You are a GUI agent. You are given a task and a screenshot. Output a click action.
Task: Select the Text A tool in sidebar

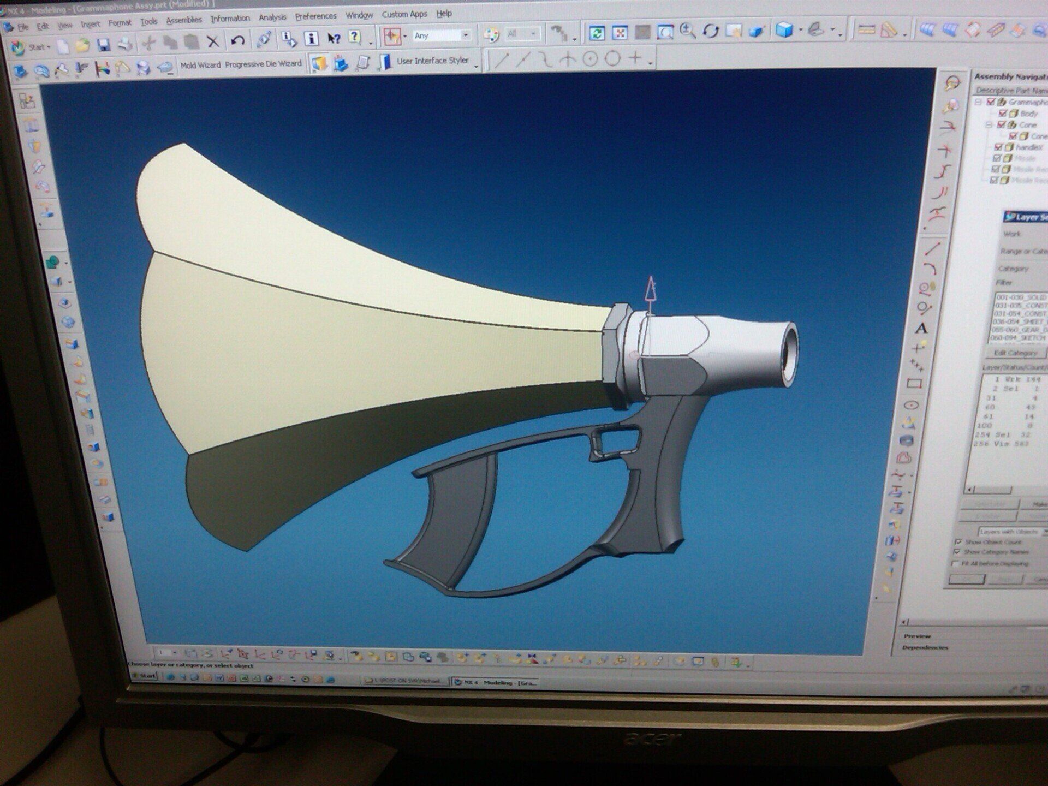pyautogui.click(x=921, y=329)
